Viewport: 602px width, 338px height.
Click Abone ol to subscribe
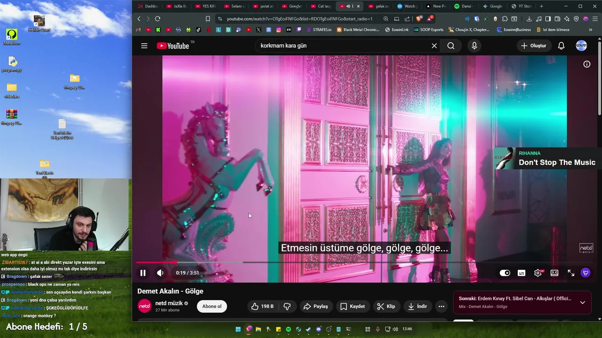click(212, 306)
